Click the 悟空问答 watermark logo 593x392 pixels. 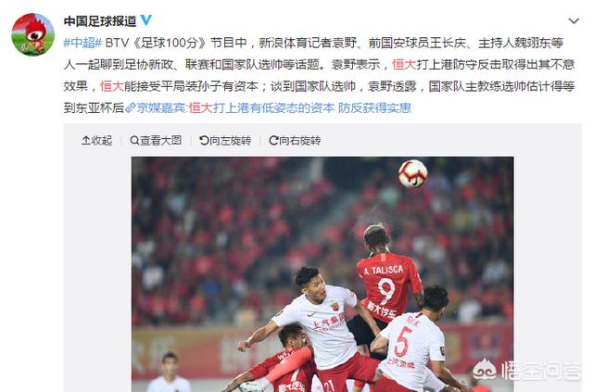click(526, 370)
